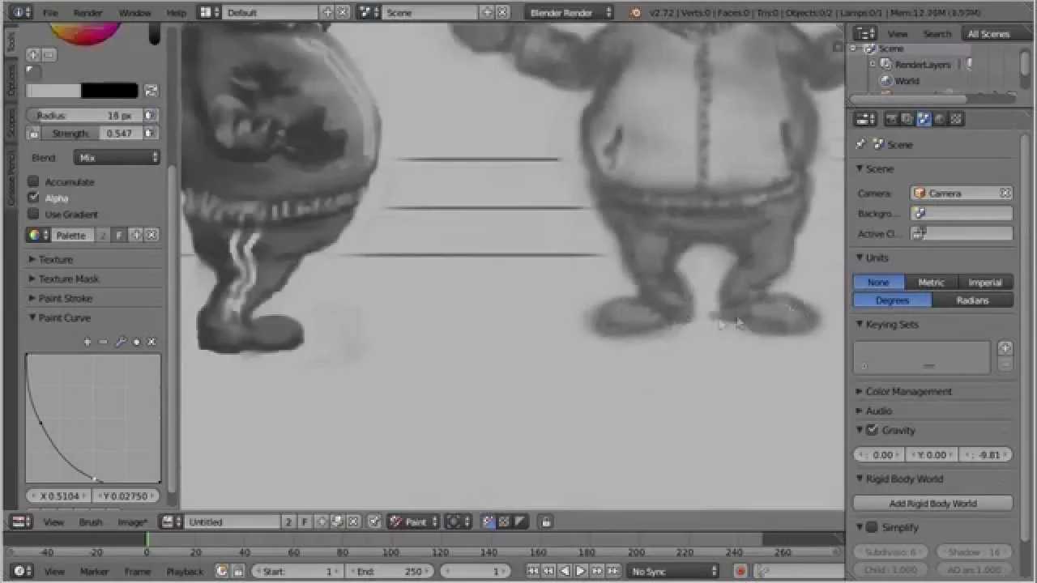Image resolution: width=1037 pixels, height=583 pixels.
Task: Open the Brush menu in image editor
Action: coord(90,522)
